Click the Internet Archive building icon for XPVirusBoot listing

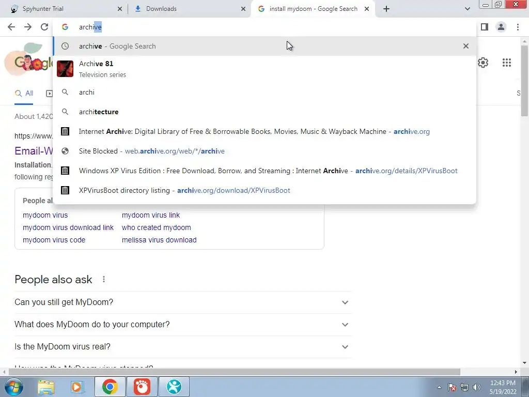coord(65,190)
